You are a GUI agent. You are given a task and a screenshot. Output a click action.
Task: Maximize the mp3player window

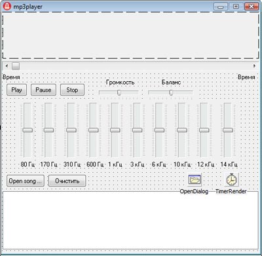point(236,7)
